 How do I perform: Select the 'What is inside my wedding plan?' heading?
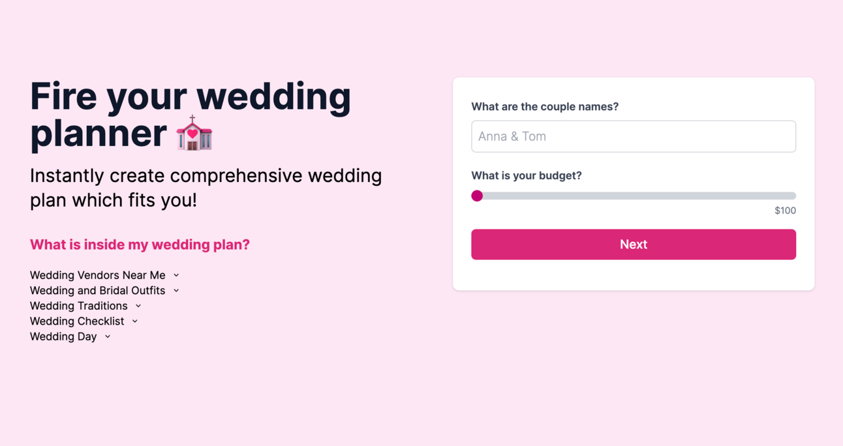click(x=140, y=245)
